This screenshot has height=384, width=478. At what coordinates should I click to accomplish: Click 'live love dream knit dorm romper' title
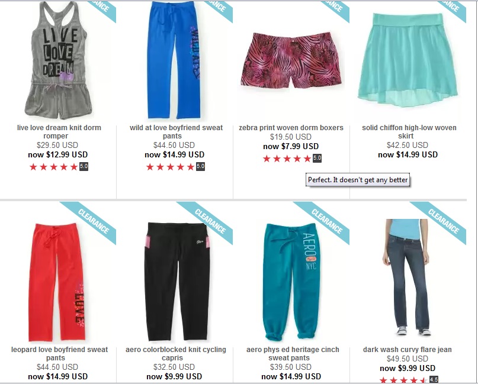click(58, 131)
